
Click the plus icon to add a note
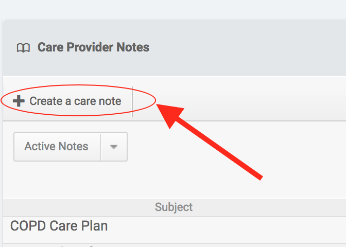click(19, 101)
